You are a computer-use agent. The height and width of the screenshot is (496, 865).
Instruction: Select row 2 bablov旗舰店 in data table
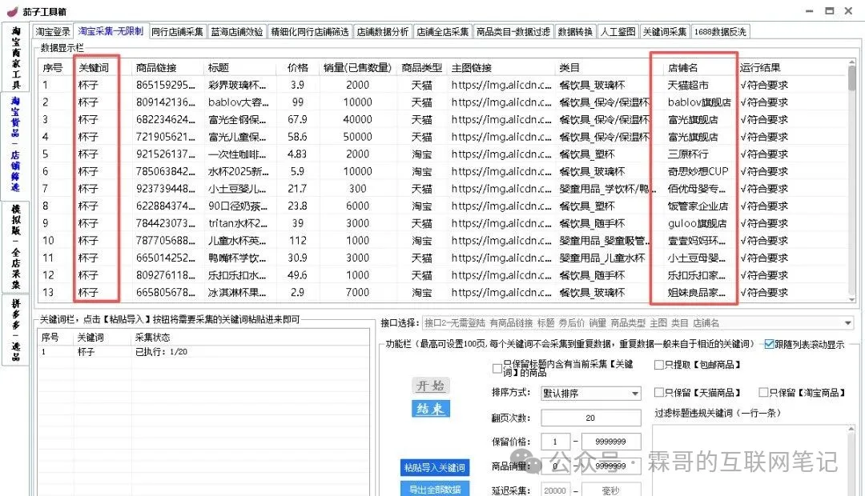(698, 102)
